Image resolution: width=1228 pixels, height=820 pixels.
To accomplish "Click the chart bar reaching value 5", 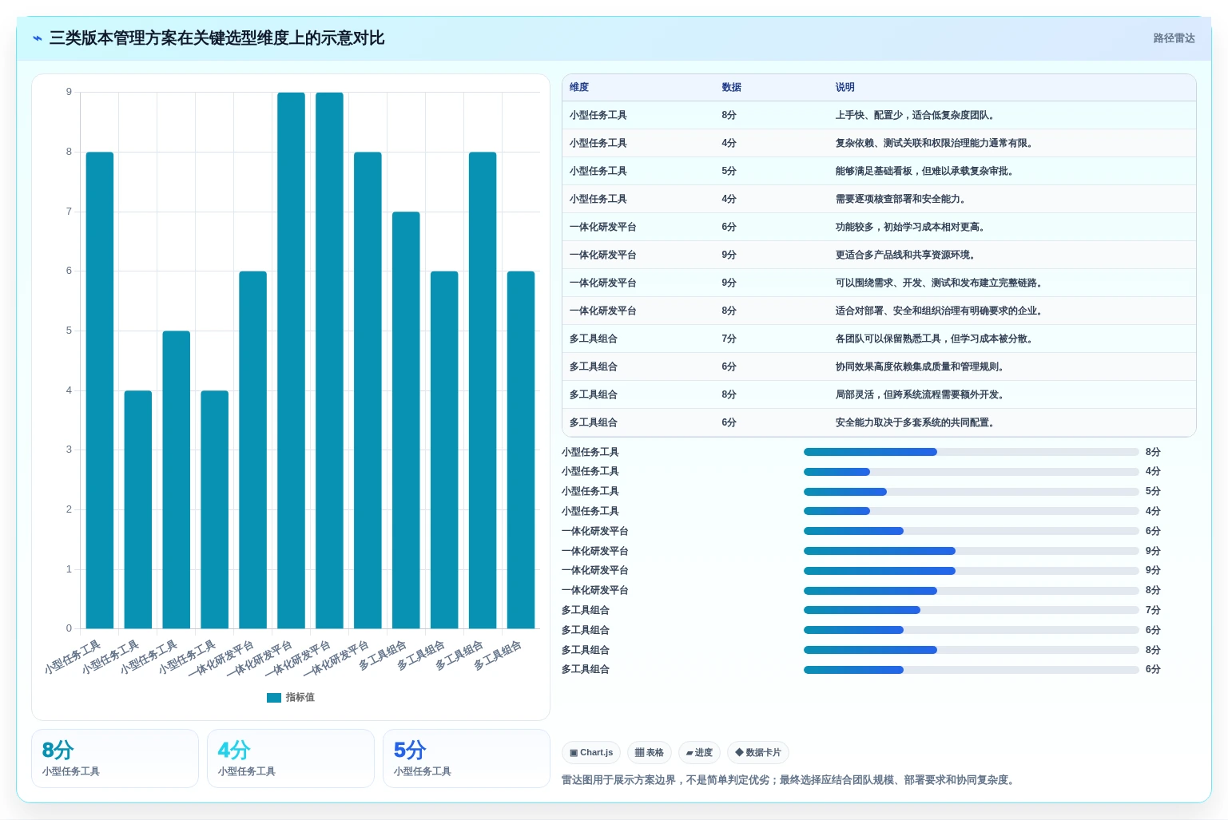I will pyautogui.click(x=177, y=480).
